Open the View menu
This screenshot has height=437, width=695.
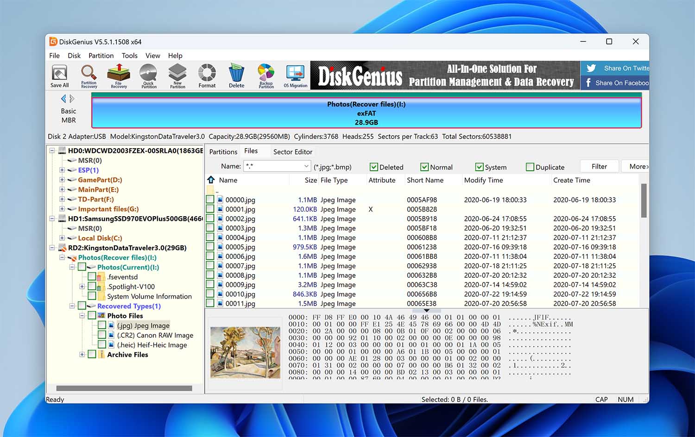[x=153, y=56]
